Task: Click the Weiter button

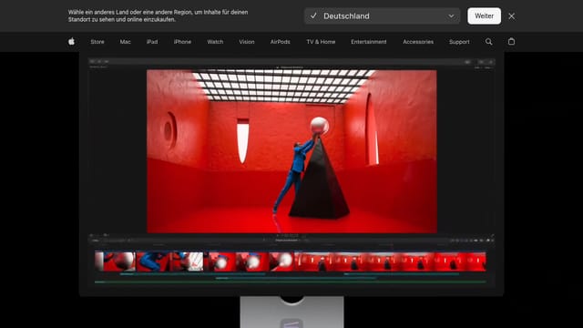Action: (484, 16)
